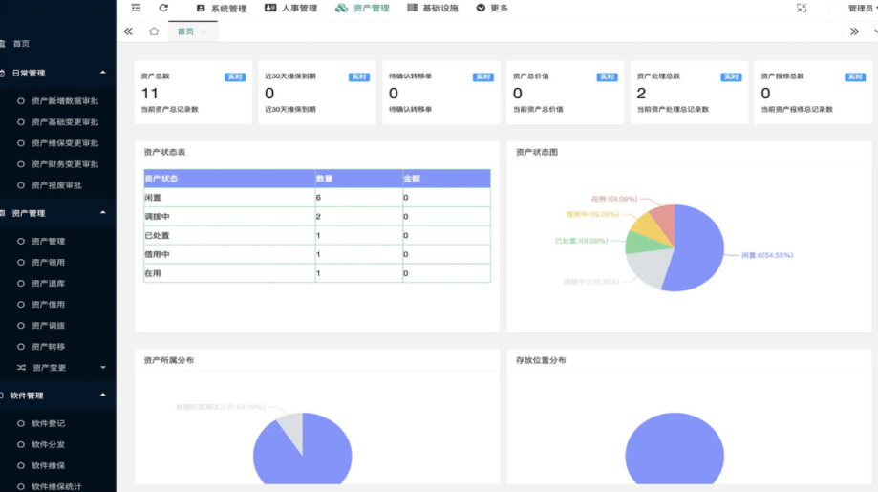Viewport: 878px width, 492px height.
Task: Open the 更多 top menu
Action: tap(492, 9)
